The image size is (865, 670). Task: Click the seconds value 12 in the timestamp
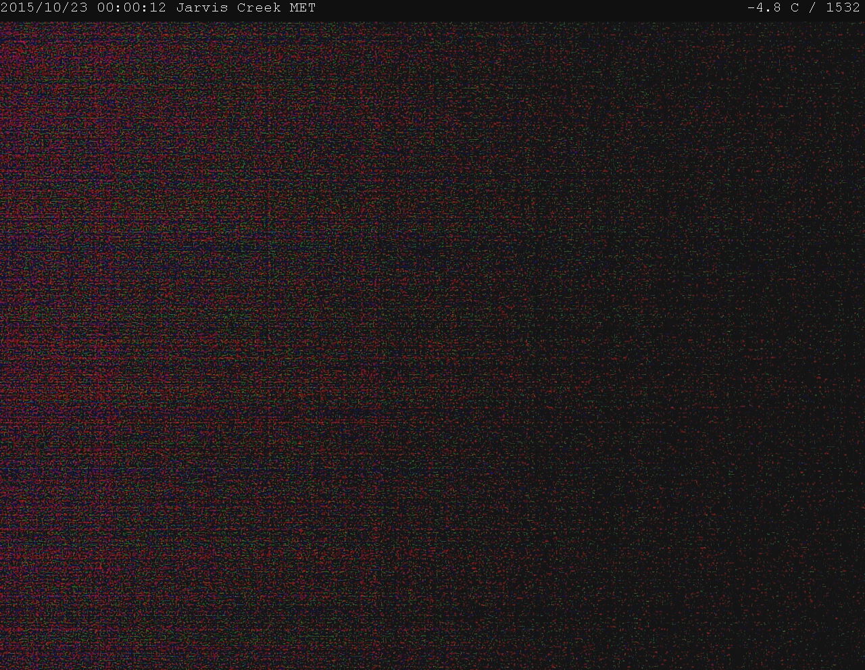point(158,8)
